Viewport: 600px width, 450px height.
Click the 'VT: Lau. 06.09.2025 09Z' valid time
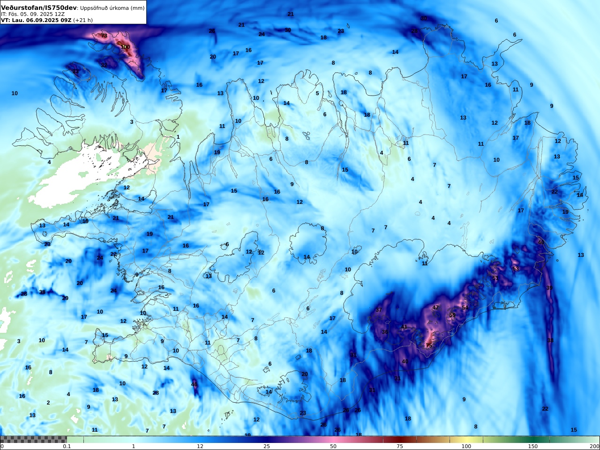36,20
